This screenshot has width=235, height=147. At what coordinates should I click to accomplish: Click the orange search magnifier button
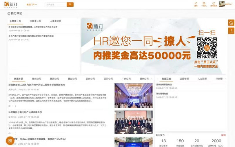[70, 5]
